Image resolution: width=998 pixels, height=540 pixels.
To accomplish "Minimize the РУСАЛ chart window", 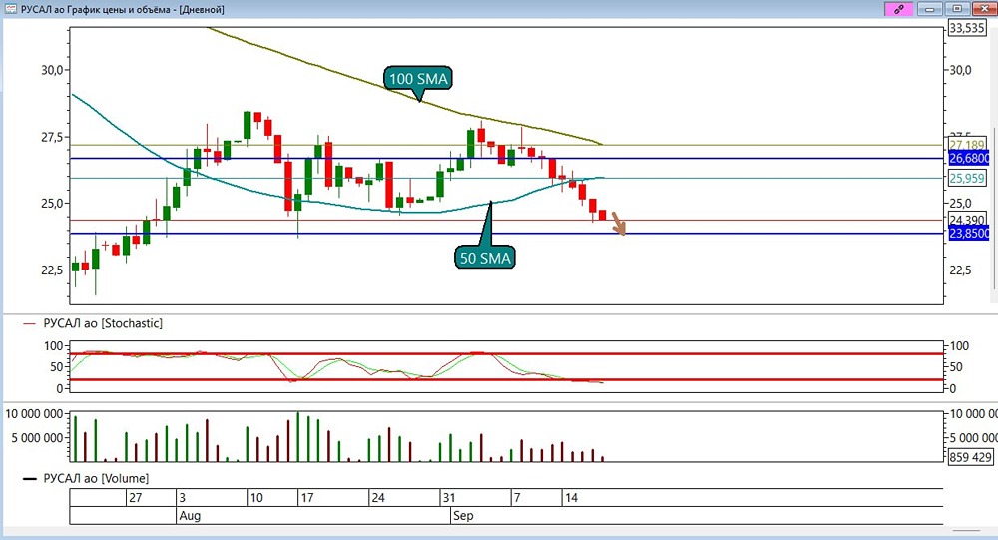I will [x=930, y=9].
